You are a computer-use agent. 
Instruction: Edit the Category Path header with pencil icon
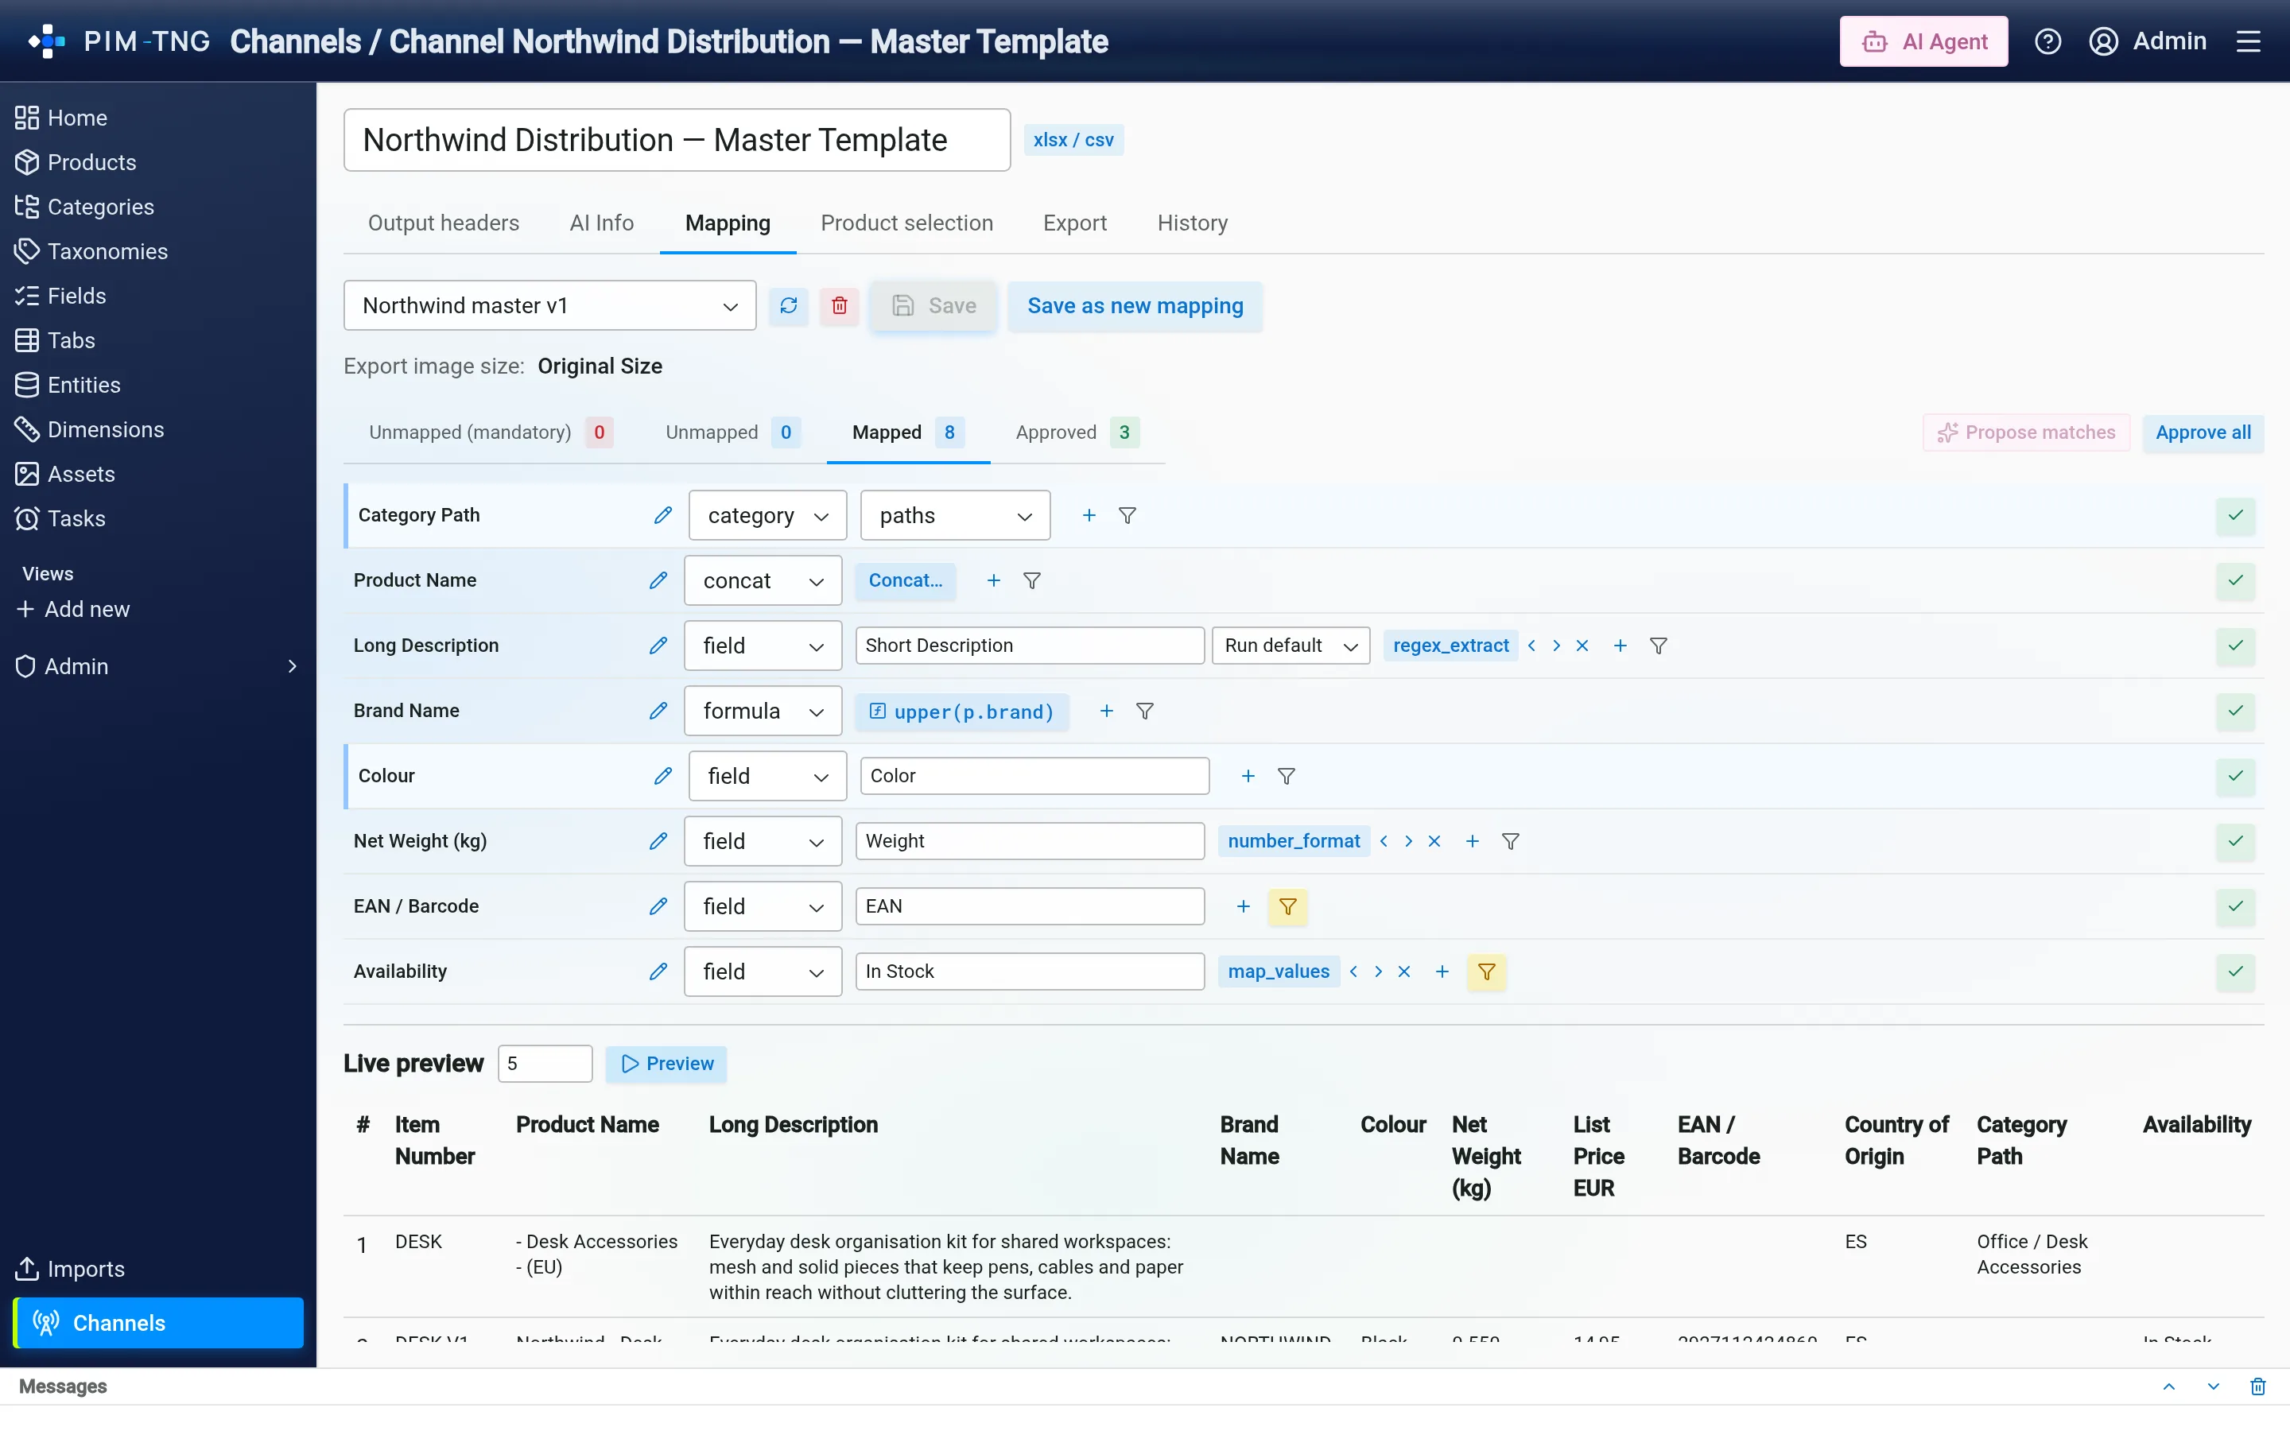point(662,516)
